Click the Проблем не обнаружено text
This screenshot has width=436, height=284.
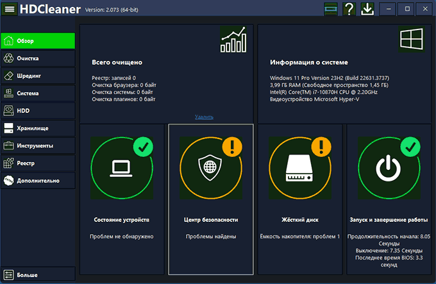click(x=122, y=237)
